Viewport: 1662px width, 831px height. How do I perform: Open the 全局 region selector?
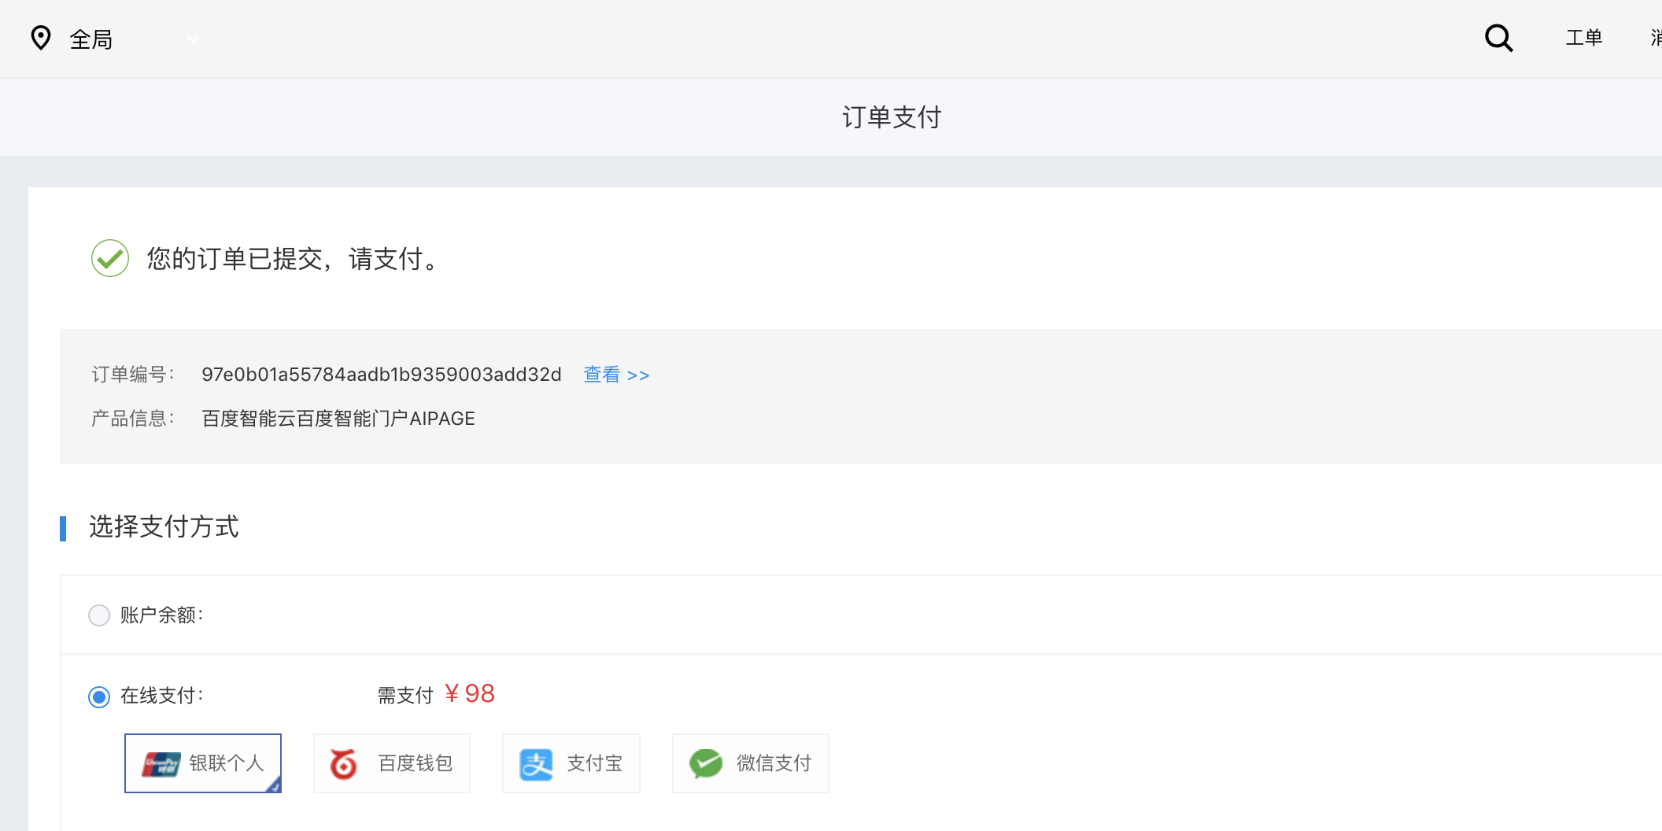(x=91, y=39)
